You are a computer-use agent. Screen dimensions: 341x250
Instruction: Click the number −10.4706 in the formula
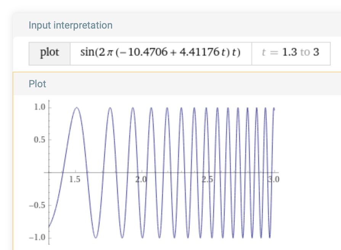(151, 52)
